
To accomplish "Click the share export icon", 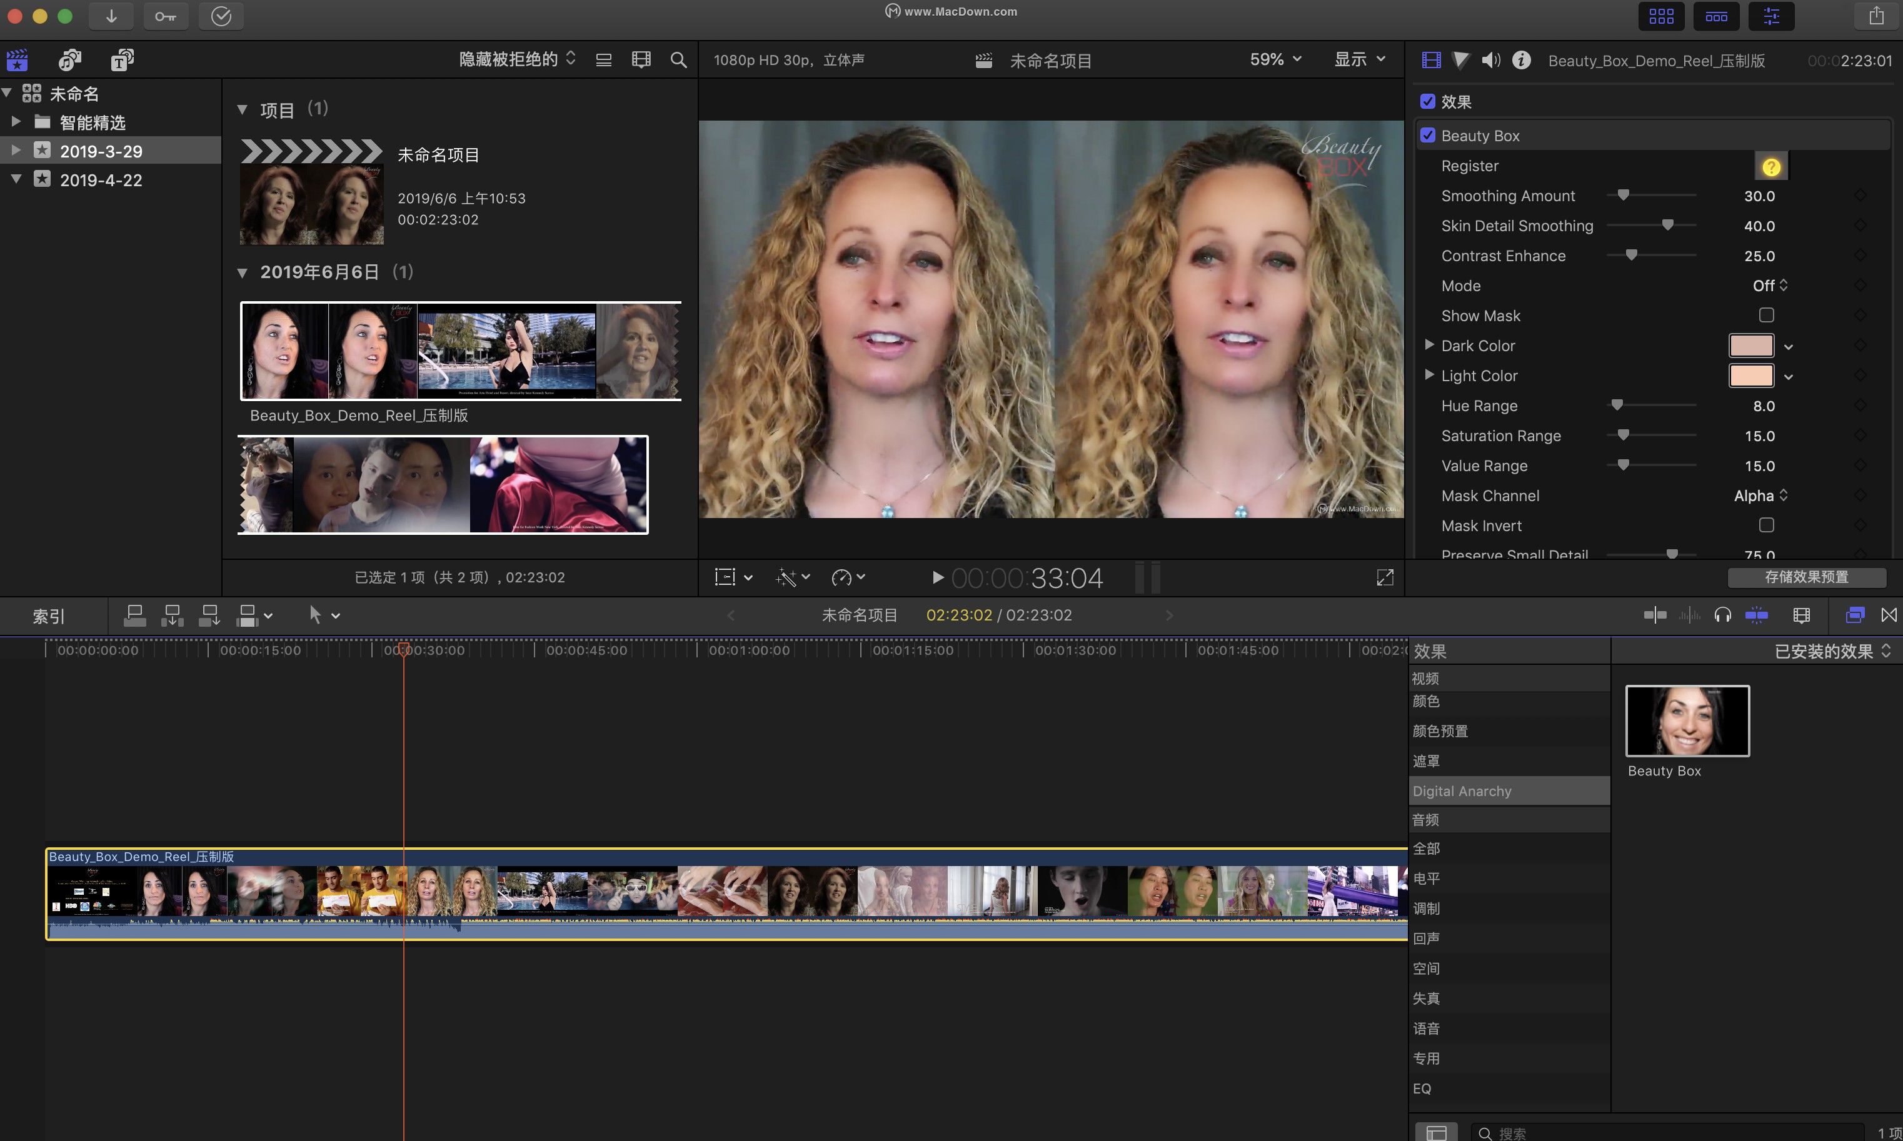I will pos(1876,16).
